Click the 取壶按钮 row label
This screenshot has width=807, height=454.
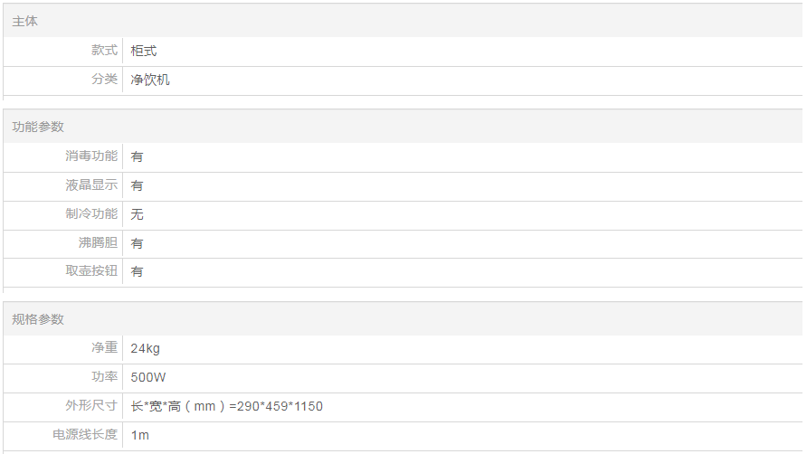coord(91,270)
